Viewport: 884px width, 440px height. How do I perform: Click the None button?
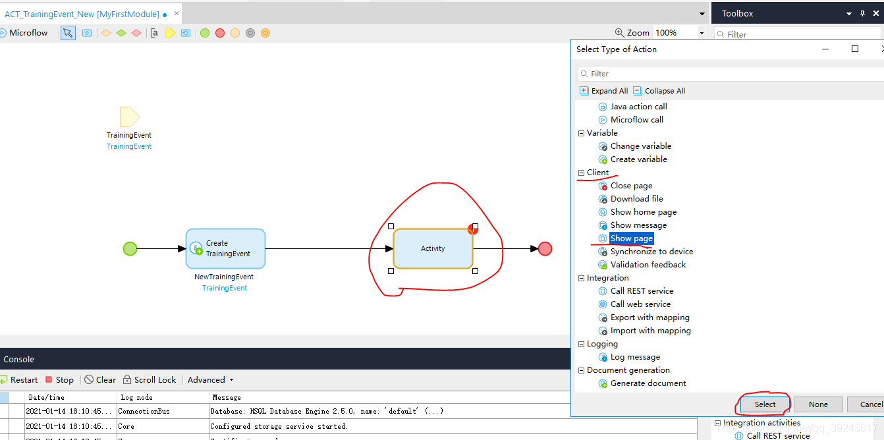[x=818, y=404]
